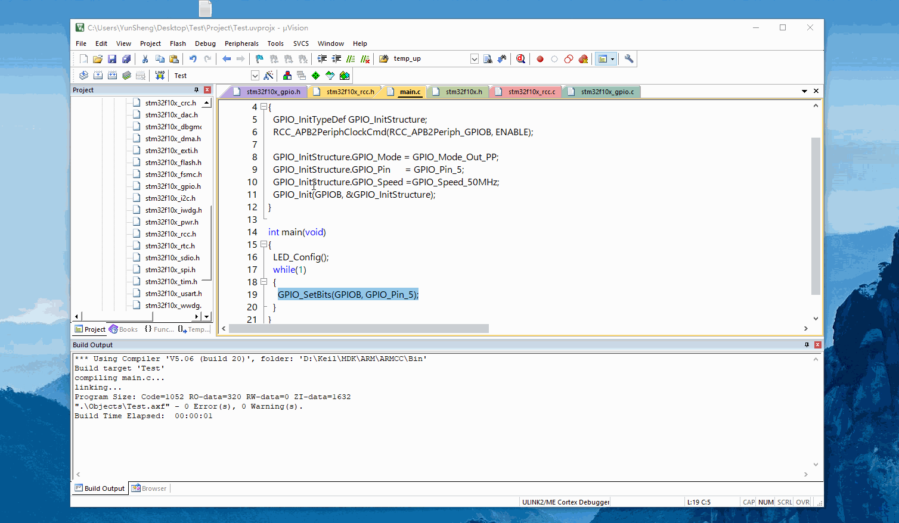Open the Flash menu
The height and width of the screenshot is (523, 899).
pos(178,43)
